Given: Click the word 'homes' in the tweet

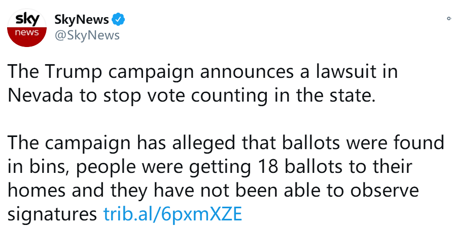Looking at the screenshot, I should tap(37, 190).
